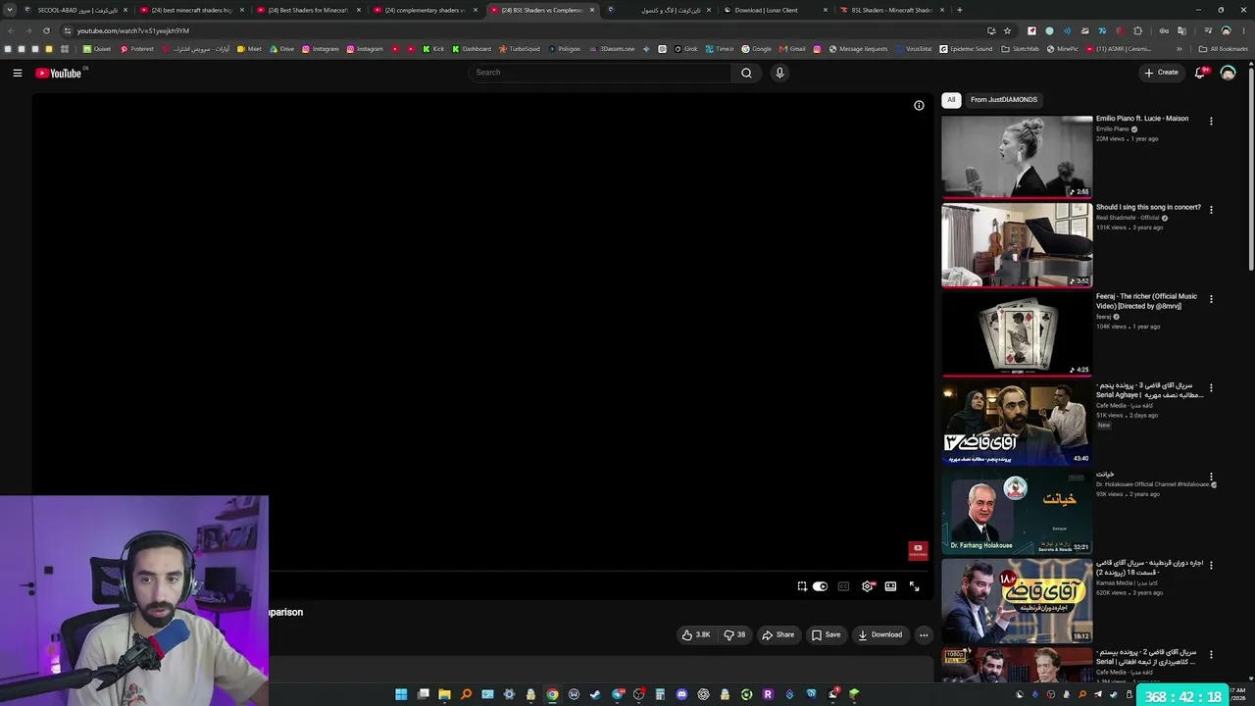Dislike the video with 38 dislikes
1255x706 pixels.
[x=734, y=634]
